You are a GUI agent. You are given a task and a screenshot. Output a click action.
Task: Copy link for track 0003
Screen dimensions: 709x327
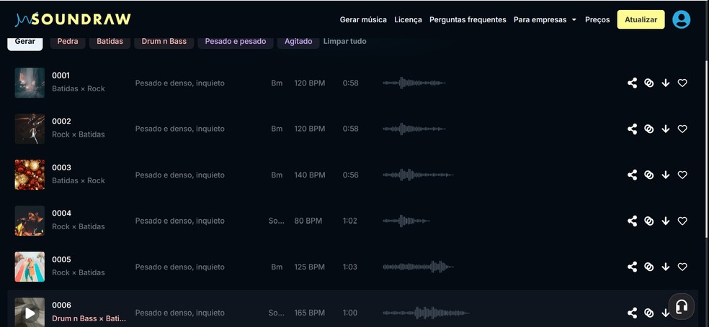649,175
